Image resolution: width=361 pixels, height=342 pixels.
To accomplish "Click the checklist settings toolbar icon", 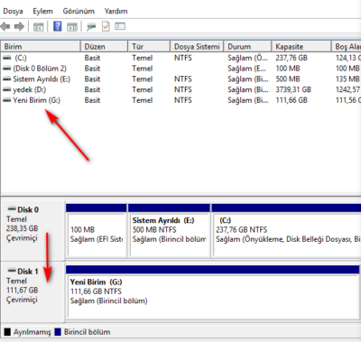I will click(x=120, y=26).
